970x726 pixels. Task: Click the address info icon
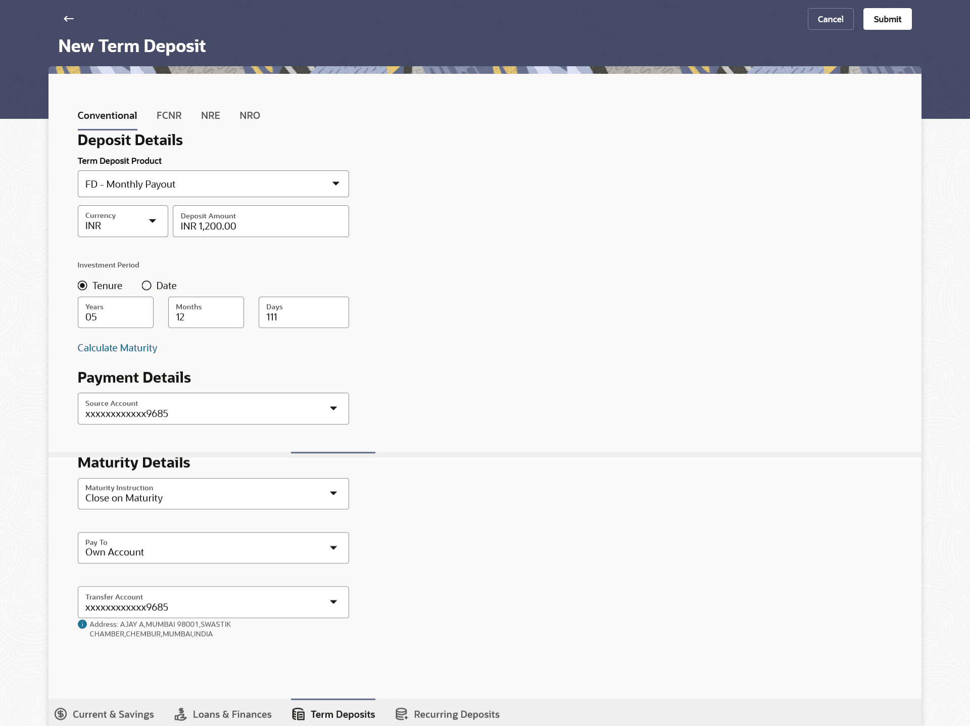click(82, 624)
